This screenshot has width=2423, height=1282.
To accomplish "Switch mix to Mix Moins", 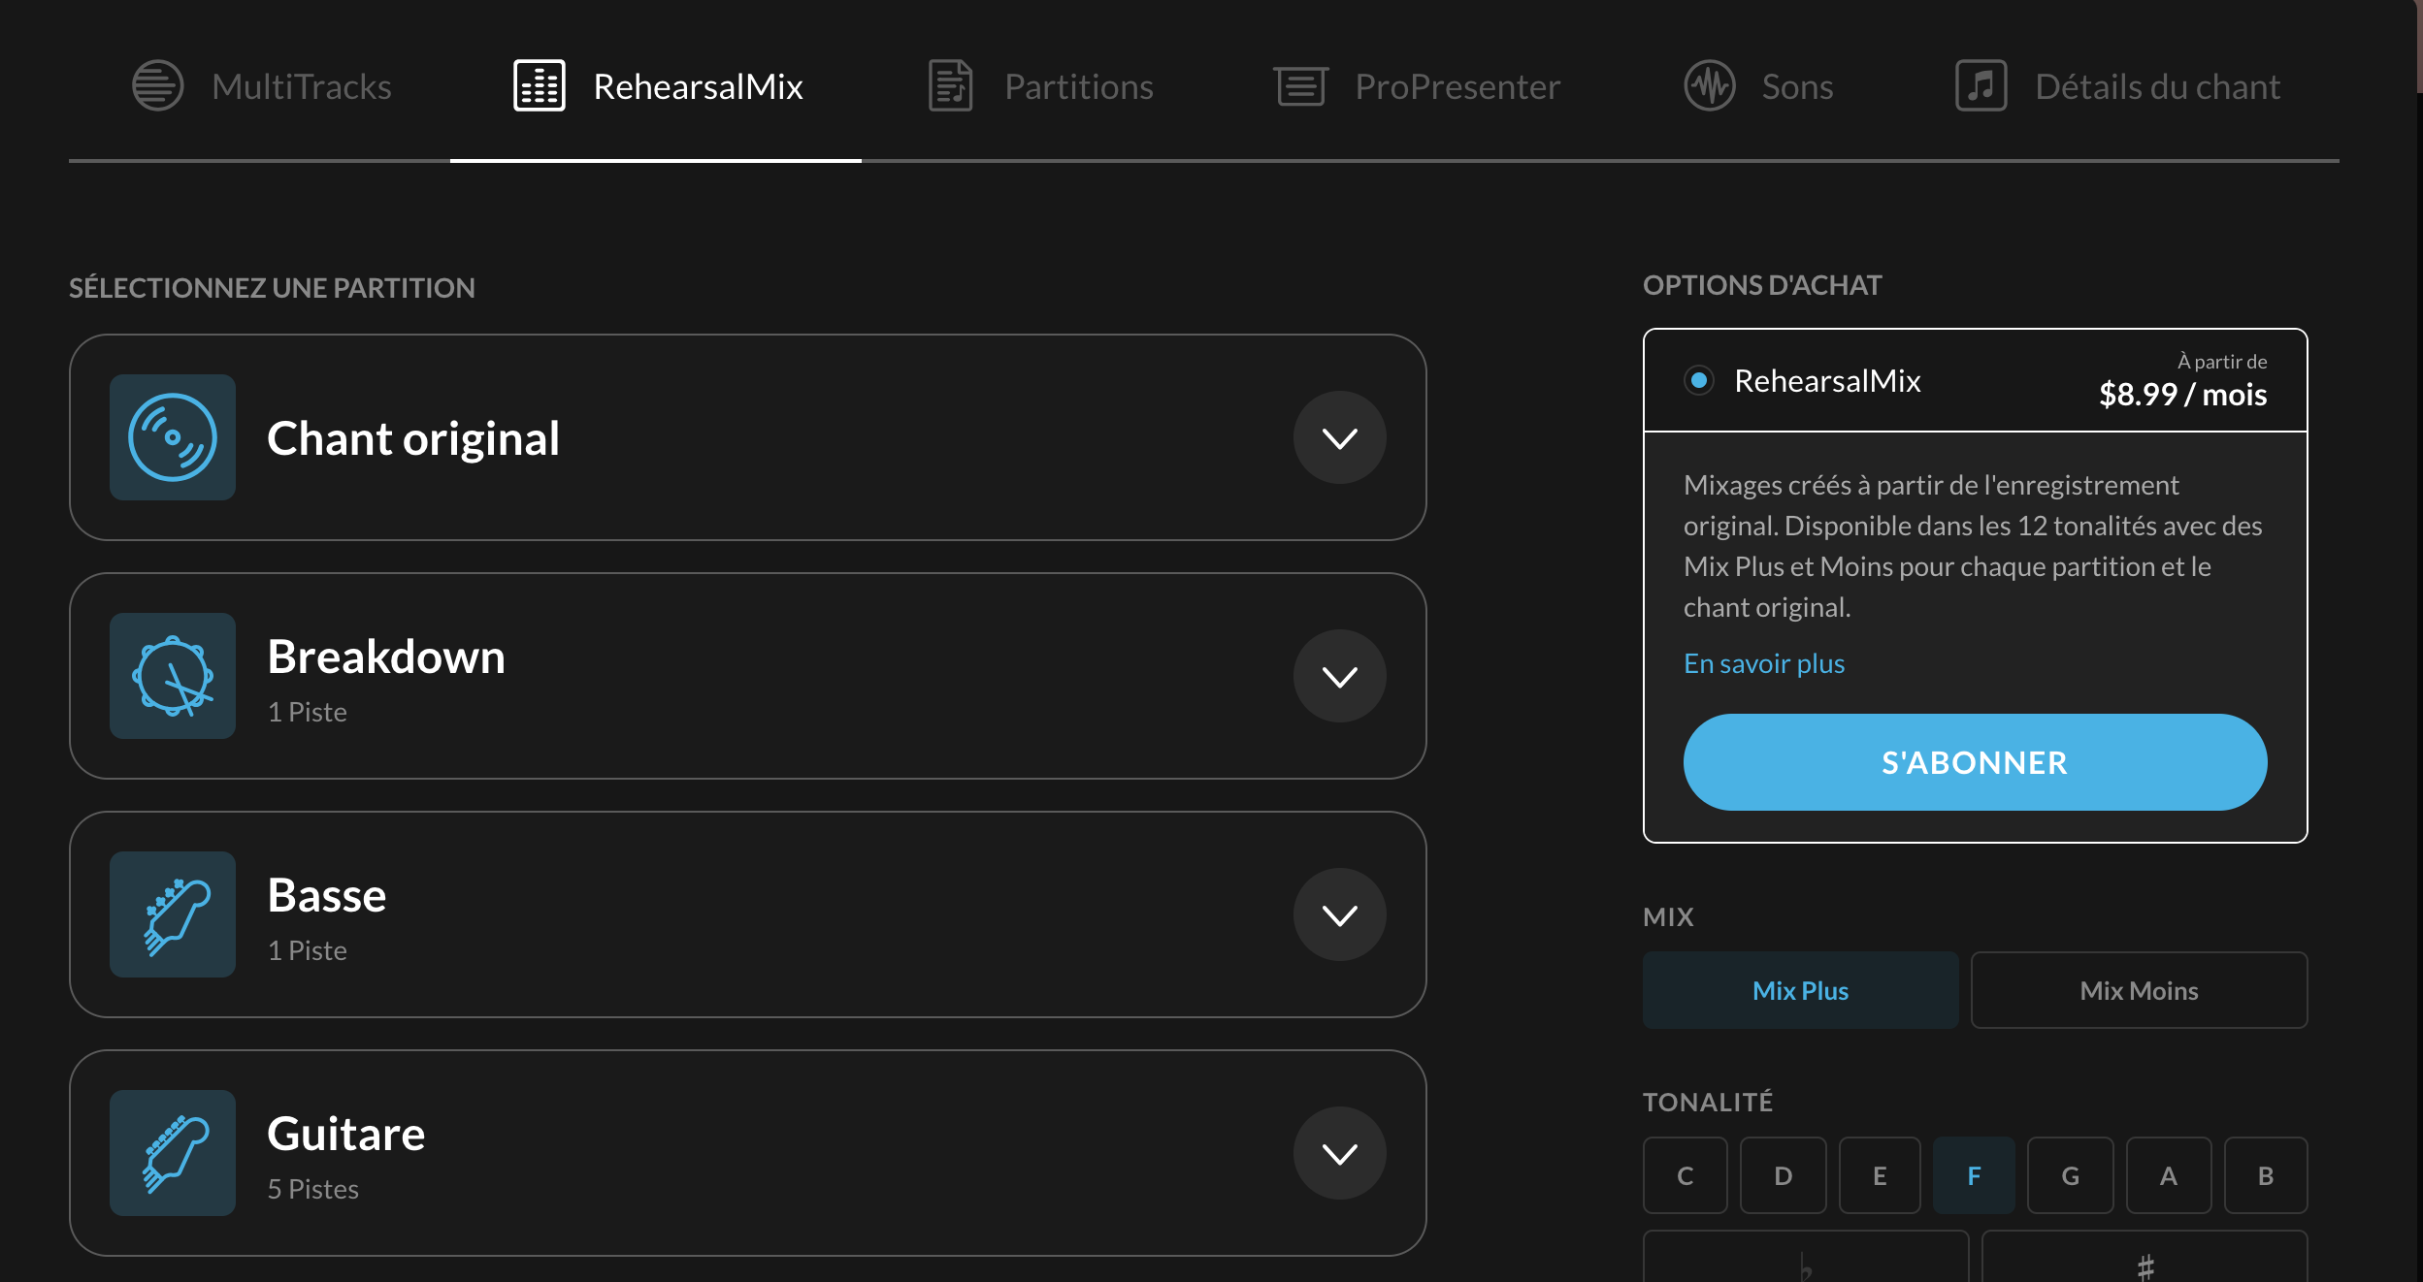I will click(x=2138, y=990).
